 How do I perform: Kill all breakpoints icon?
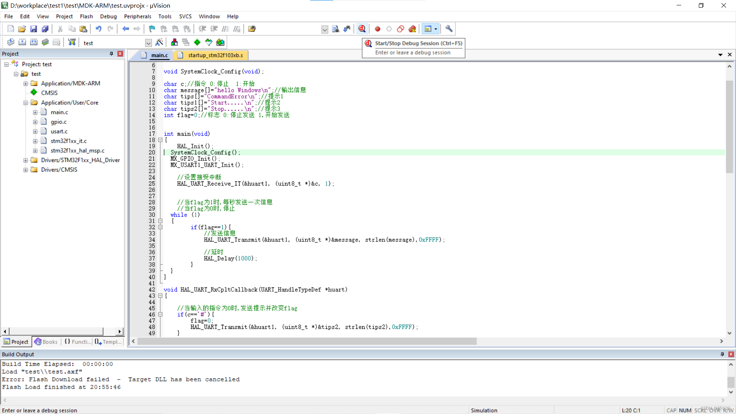[412, 29]
